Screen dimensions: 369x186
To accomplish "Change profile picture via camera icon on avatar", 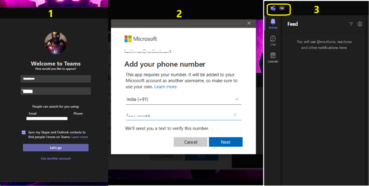I will (56, 50).
